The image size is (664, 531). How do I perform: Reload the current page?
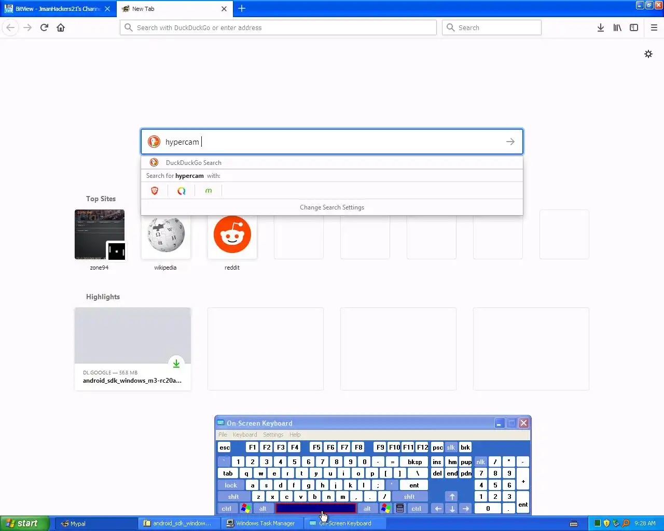pyautogui.click(x=44, y=27)
